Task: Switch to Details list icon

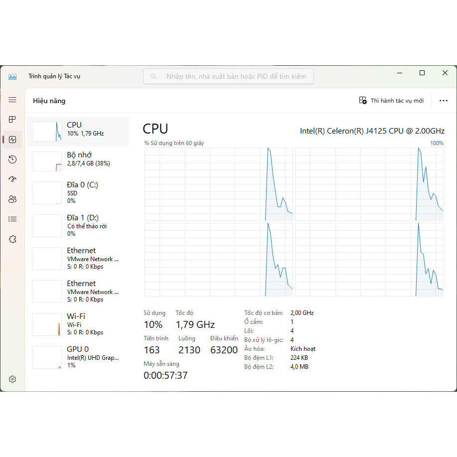Action: pos(12,219)
